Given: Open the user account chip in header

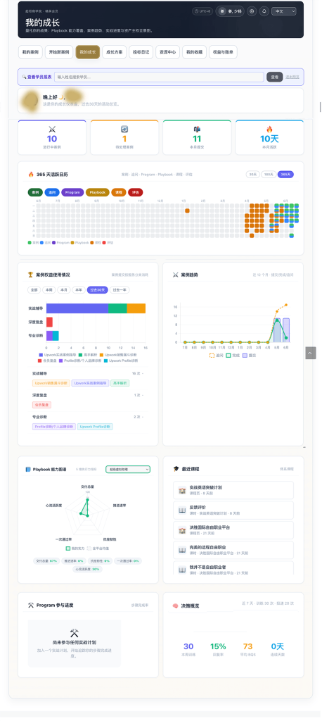Looking at the screenshot, I should click(x=230, y=11).
